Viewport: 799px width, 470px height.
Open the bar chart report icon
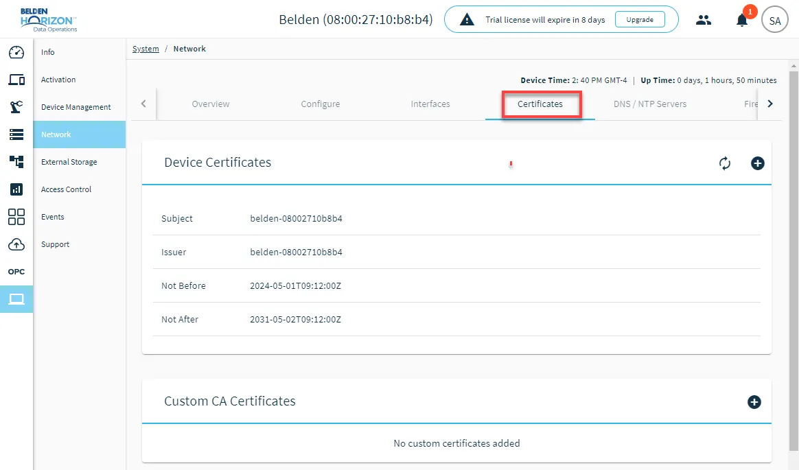[x=16, y=189]
